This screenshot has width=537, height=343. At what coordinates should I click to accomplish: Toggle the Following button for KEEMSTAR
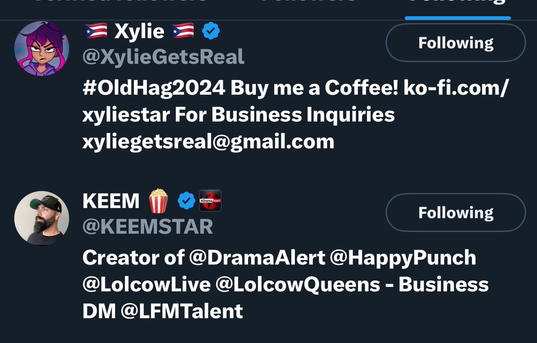point(456,212)
